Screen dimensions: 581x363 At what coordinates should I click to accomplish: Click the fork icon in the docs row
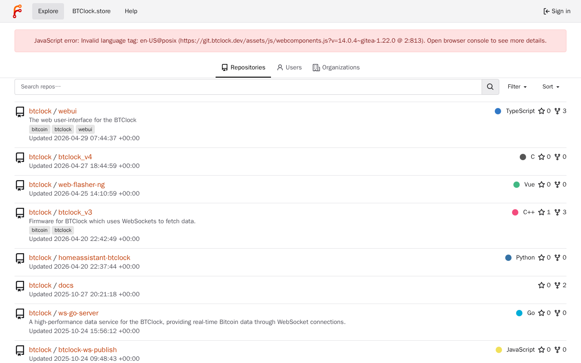(557, 285)
